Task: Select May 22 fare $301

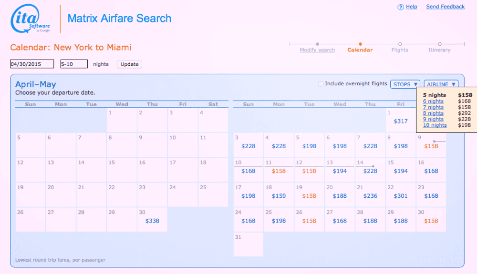Action: pos(401,196)
